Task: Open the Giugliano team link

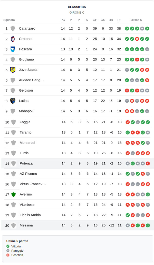Action: 26,59
